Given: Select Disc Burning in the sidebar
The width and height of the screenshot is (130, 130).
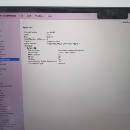Looking at the screenshot, I should pyautogui.click(x=2, y=49).
